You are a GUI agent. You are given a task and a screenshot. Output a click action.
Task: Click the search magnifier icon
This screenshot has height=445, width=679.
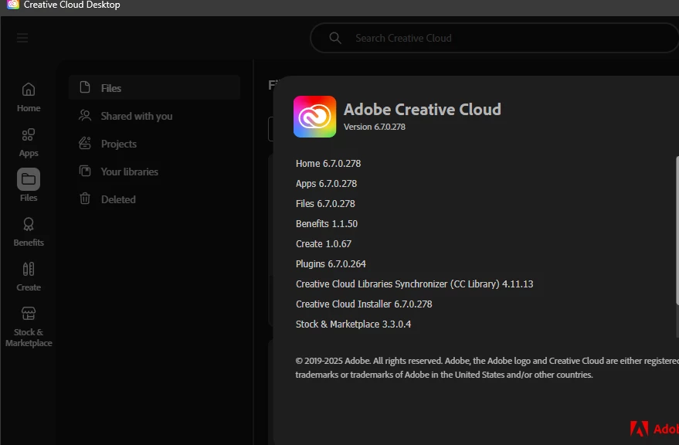(334, 38)
